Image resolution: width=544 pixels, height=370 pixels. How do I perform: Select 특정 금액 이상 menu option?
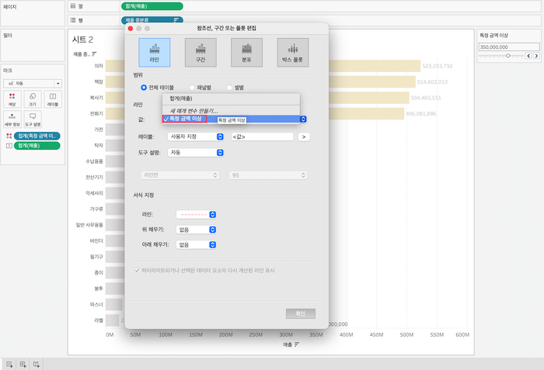(x=231, y=119)
